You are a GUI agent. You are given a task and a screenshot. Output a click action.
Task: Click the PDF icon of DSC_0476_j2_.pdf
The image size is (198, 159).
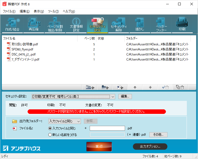(x=9, y=54)
